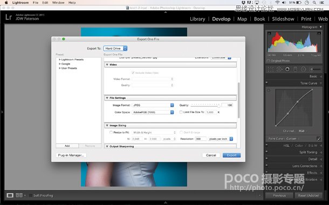
Task: Open the Window menu
Action: 58,3
